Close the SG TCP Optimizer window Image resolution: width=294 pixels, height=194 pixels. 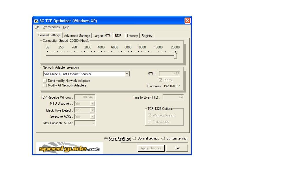pyautogui.click(x=187, y=21)
